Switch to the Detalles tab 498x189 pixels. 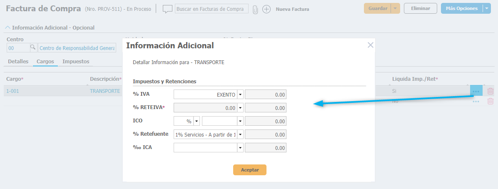(18, 61)
